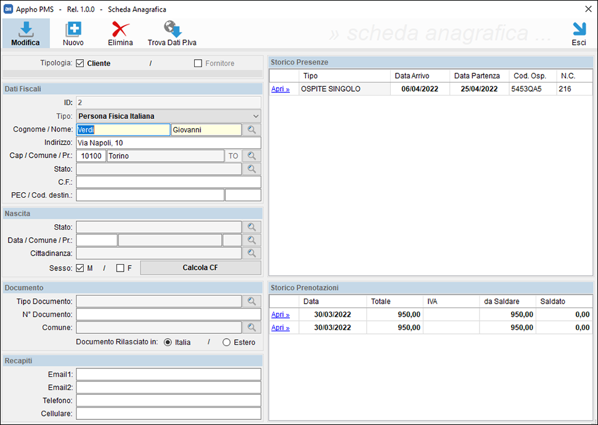Click Tipo Documento search magnifier
The height and width of the screenshot is (425, 598).
pyautogui.click(x=252, y=301)
